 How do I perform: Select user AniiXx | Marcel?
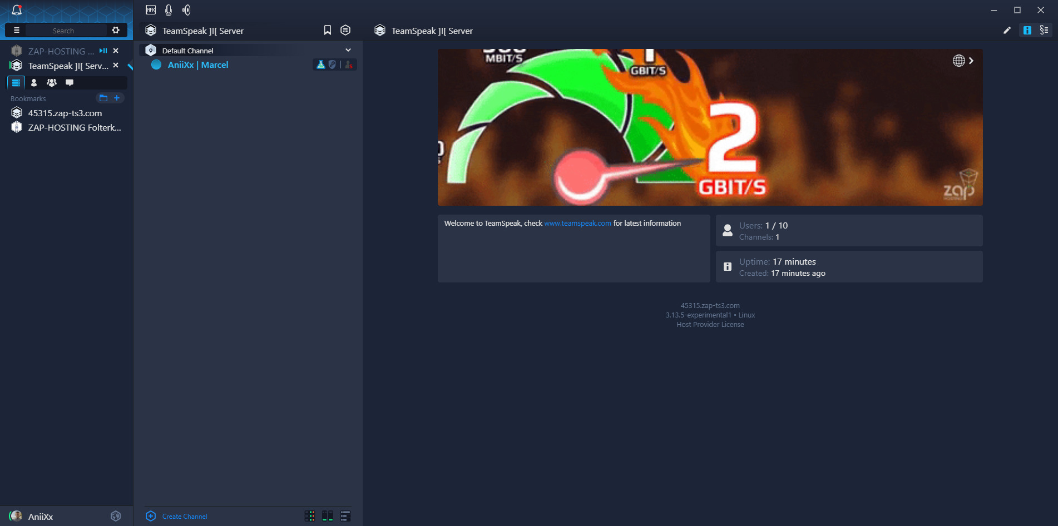click(198, 64)
